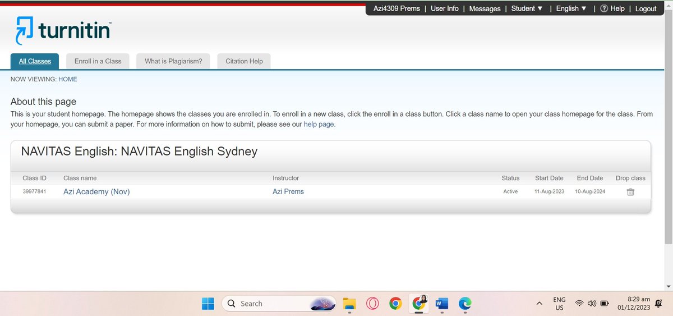
Task: Click the Logout link
Action: coord(646,8)
